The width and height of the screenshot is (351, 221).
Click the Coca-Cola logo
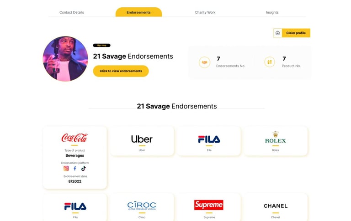(74, 138)
